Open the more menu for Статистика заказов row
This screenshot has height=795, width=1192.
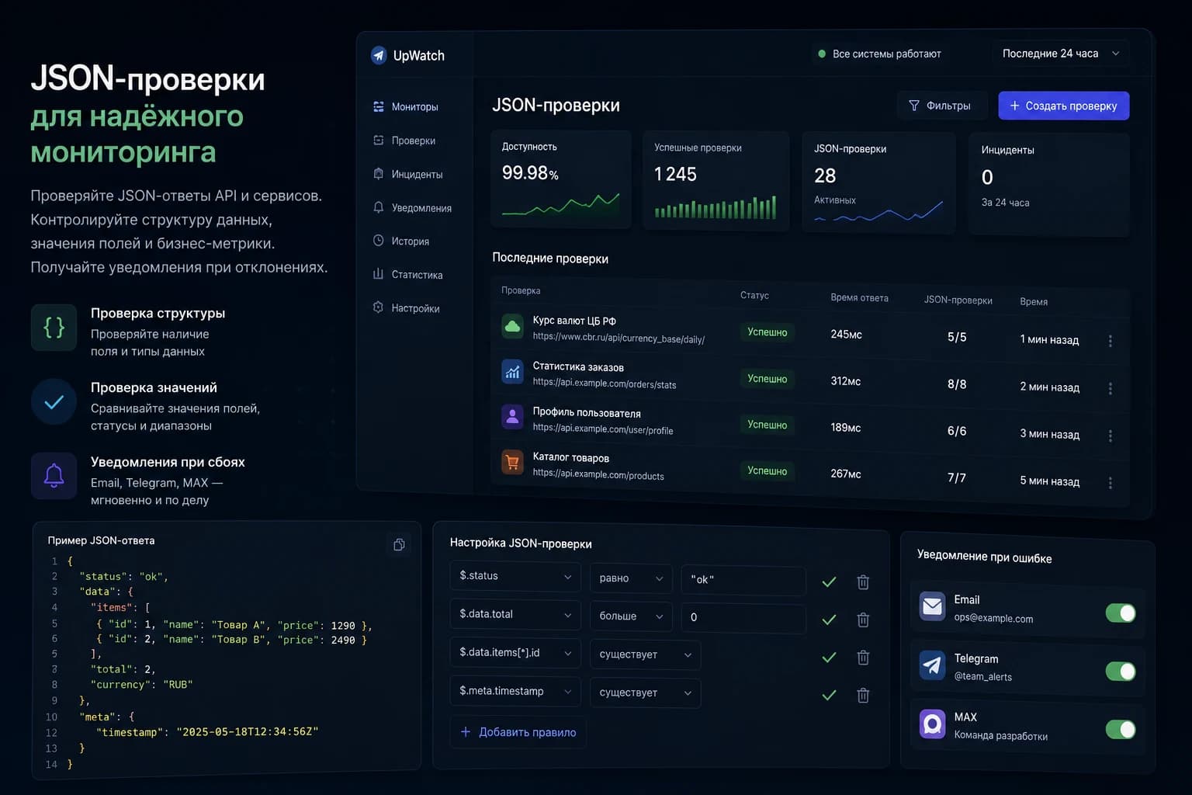pos(1111,388)
